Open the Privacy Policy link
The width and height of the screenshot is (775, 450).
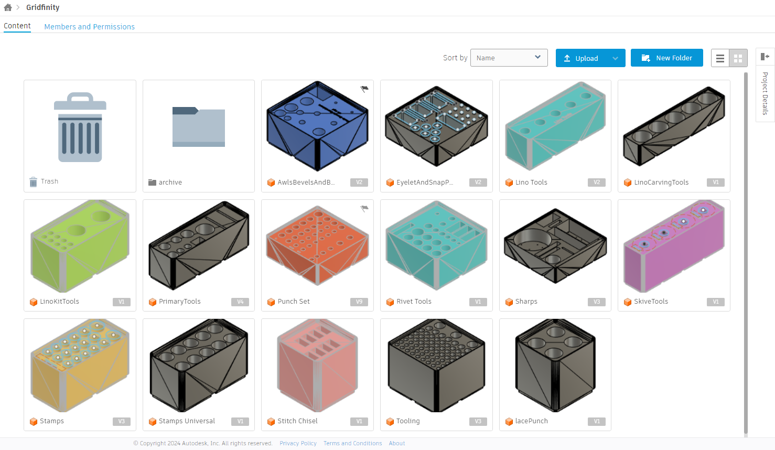coord(298,443)
